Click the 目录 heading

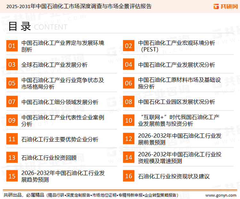pos(20,27)
